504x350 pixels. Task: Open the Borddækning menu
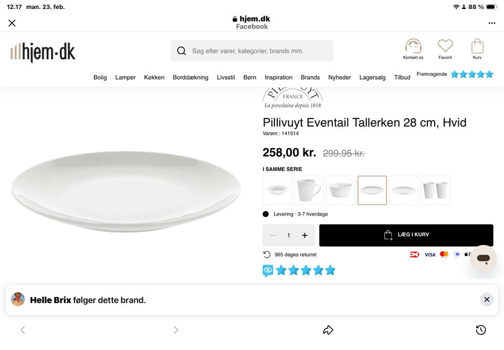pyautogui.click(x=191, y=77)
